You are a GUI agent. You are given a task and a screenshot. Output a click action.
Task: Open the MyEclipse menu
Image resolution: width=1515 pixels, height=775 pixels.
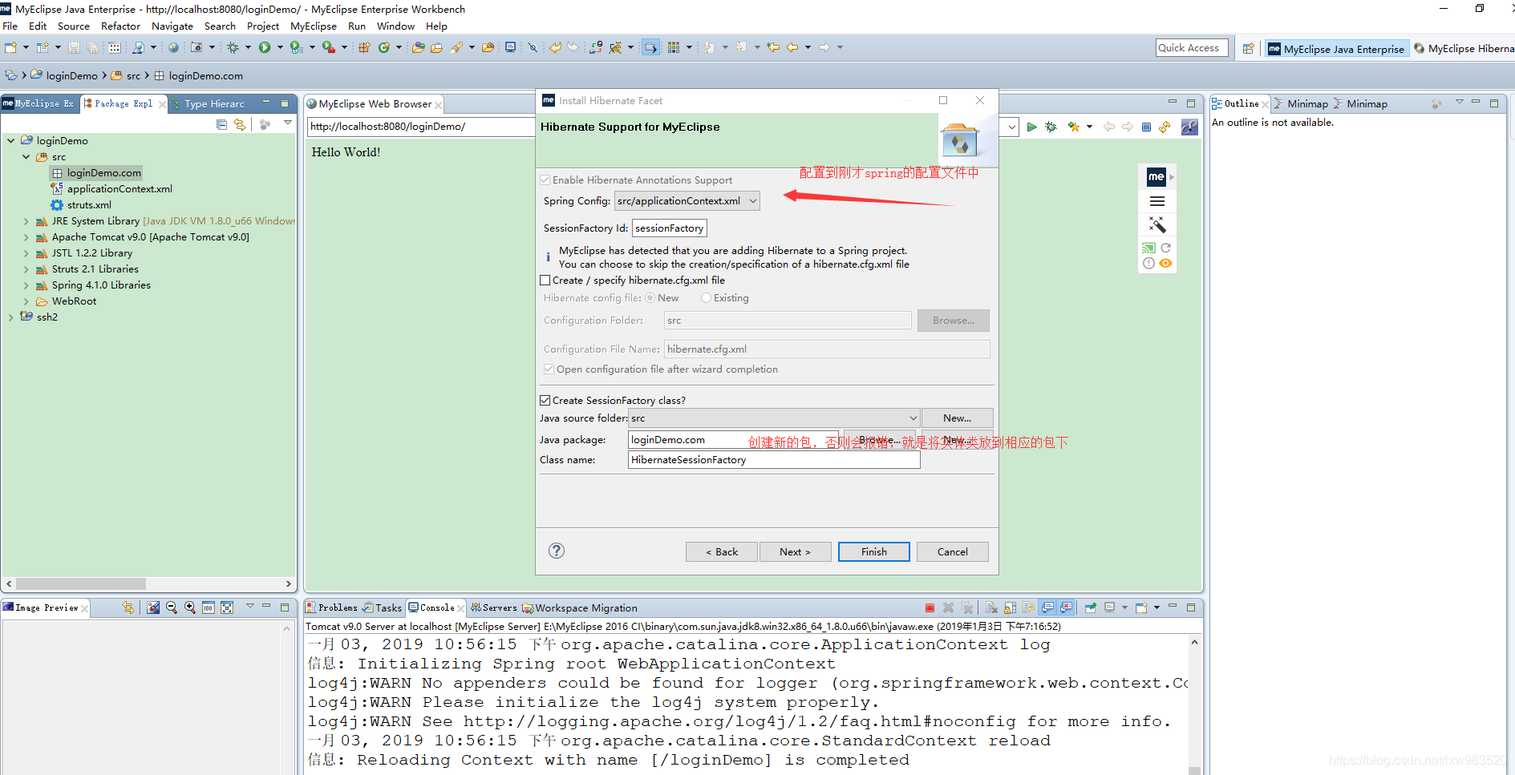[314, 26]
